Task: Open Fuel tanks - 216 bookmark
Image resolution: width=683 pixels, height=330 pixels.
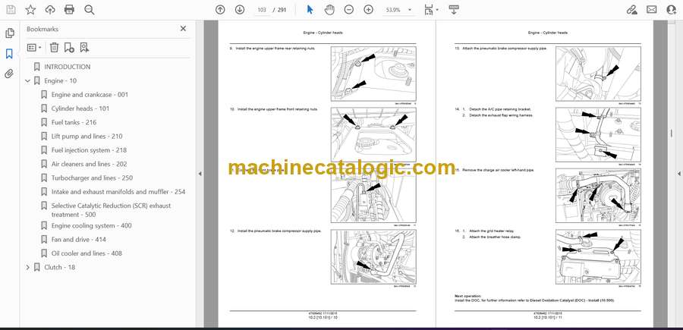Action: 74,122
